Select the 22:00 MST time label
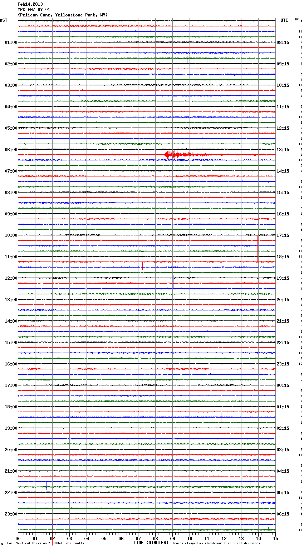The height and width of the screenshot is (548, 304). 11,493
